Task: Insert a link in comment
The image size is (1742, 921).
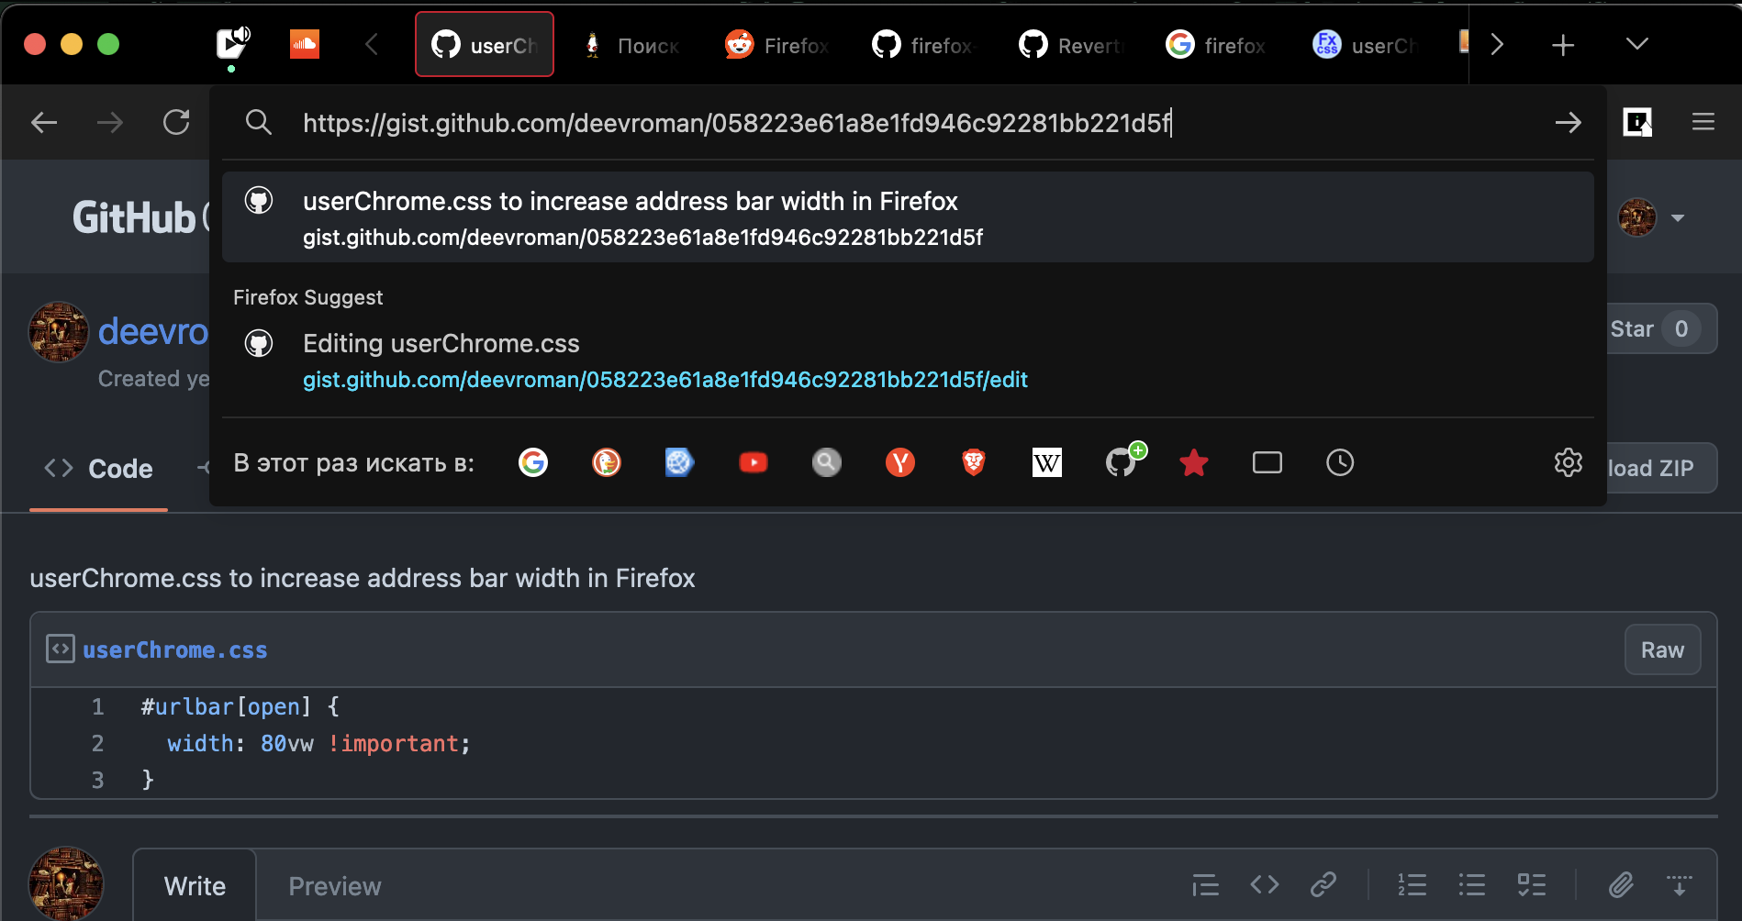Action: click(1323, 884)
